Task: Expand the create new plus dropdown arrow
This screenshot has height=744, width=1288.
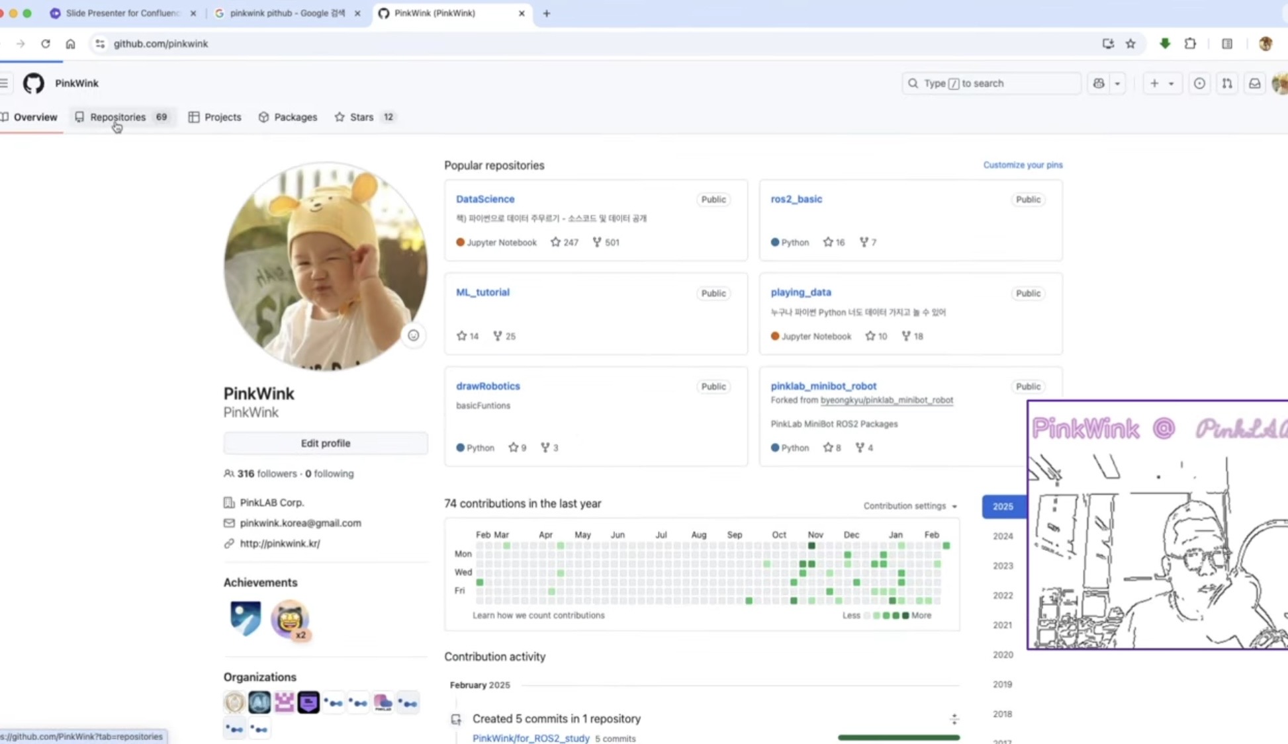Action: point(1171,83)
